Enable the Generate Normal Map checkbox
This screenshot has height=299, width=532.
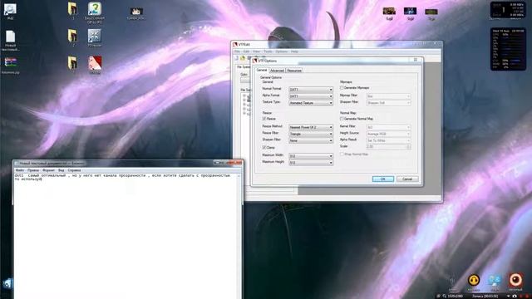(342, 119)
